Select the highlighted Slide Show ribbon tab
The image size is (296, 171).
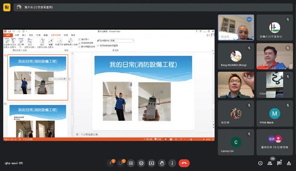tap(56, 35)
